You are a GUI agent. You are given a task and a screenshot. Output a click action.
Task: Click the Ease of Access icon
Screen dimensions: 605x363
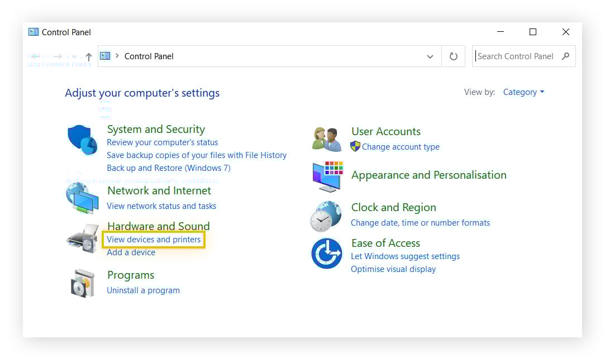tap(326, 254)
